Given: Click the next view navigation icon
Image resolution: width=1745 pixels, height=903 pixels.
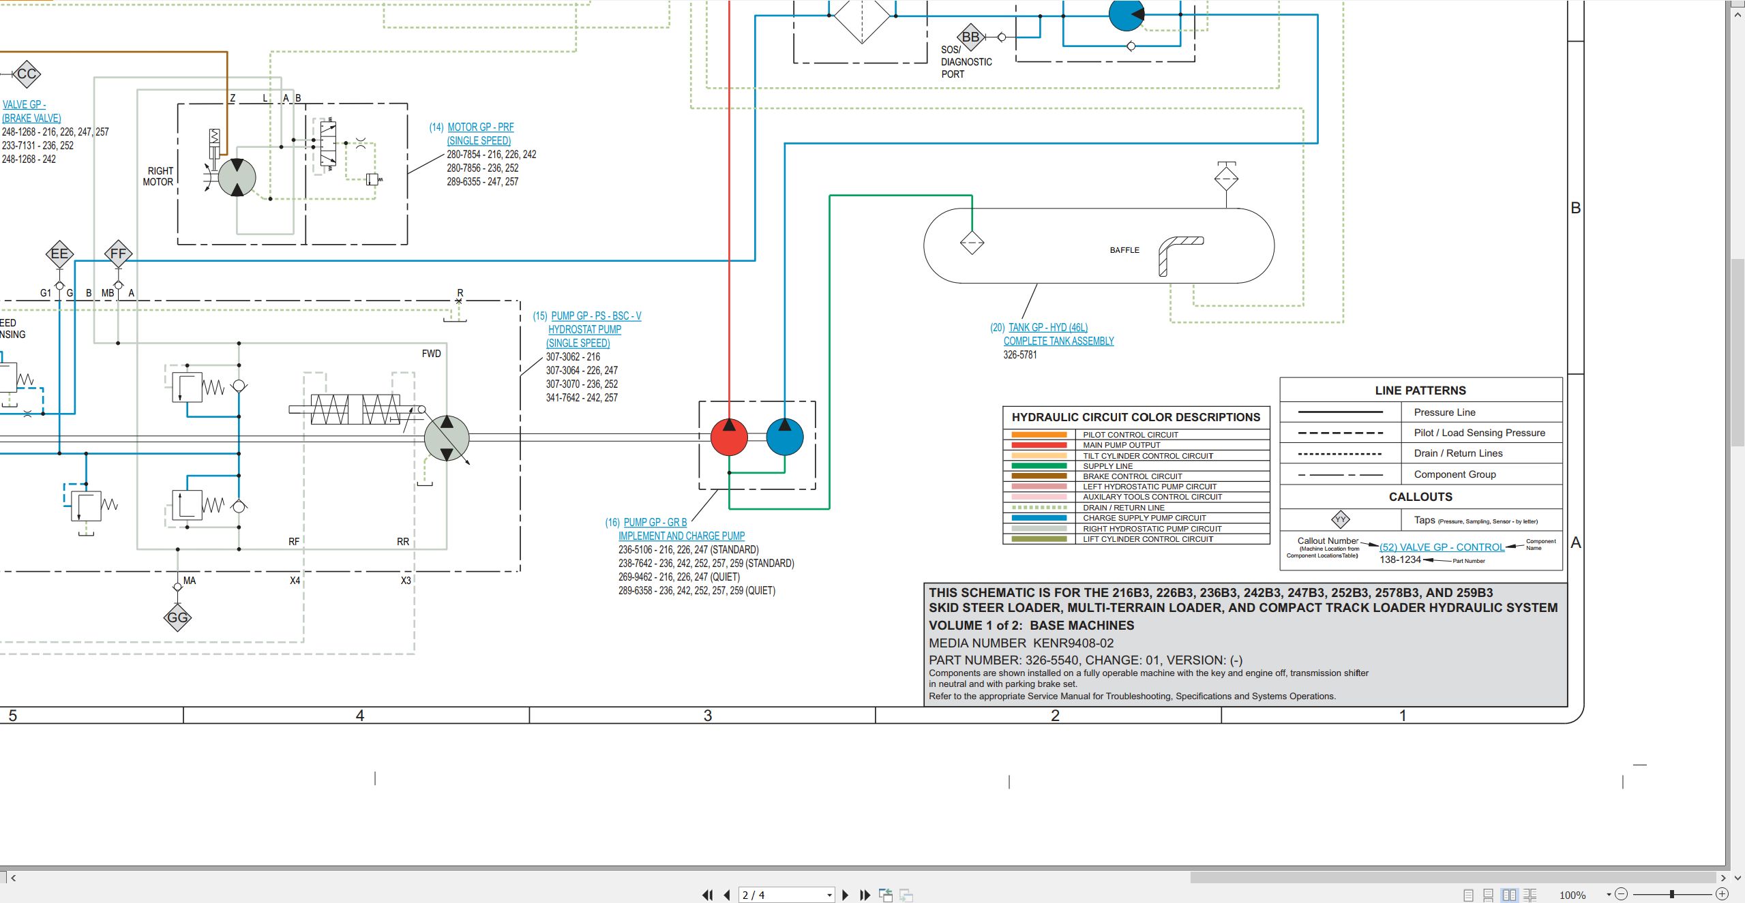Looking at the screenshot, I should pos(906,895).
